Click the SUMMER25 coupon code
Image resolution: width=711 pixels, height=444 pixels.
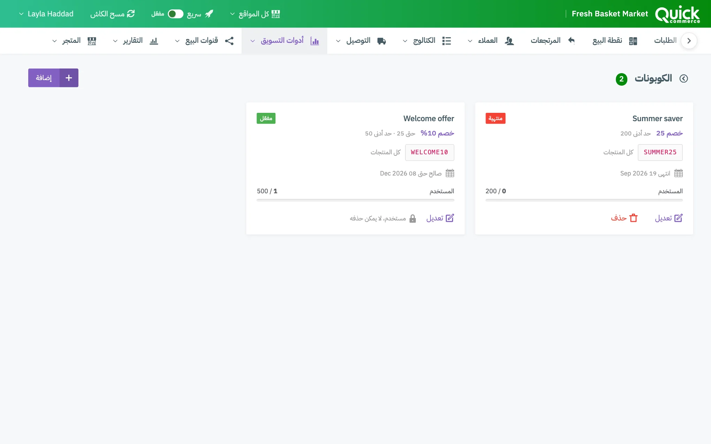[660, 152]
